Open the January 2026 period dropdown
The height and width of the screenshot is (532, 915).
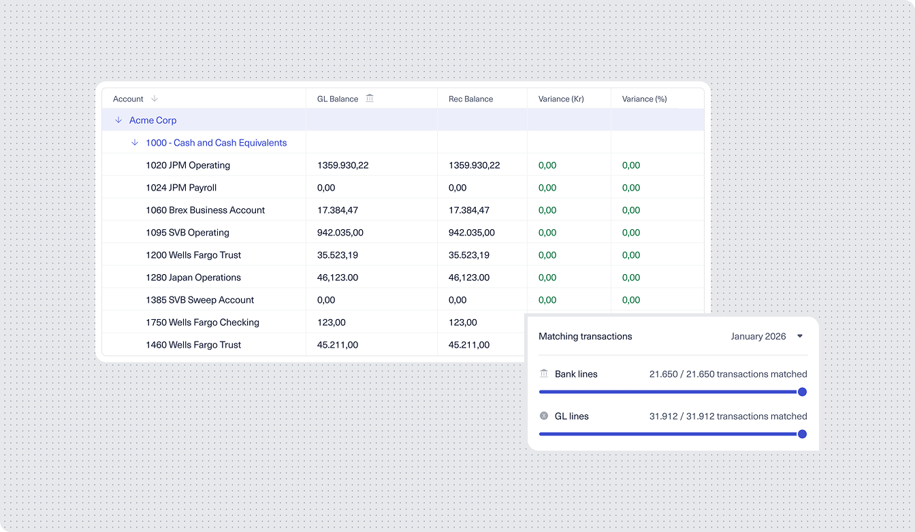point(767,336)
